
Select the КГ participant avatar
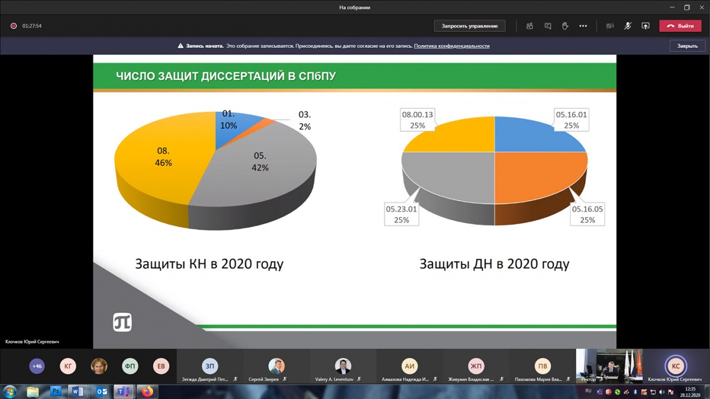click(68, 366)
